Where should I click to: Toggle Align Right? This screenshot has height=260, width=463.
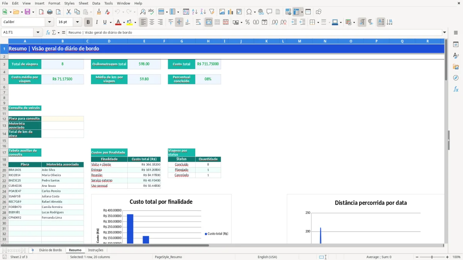pyautogui.click(x=161, y=22)
